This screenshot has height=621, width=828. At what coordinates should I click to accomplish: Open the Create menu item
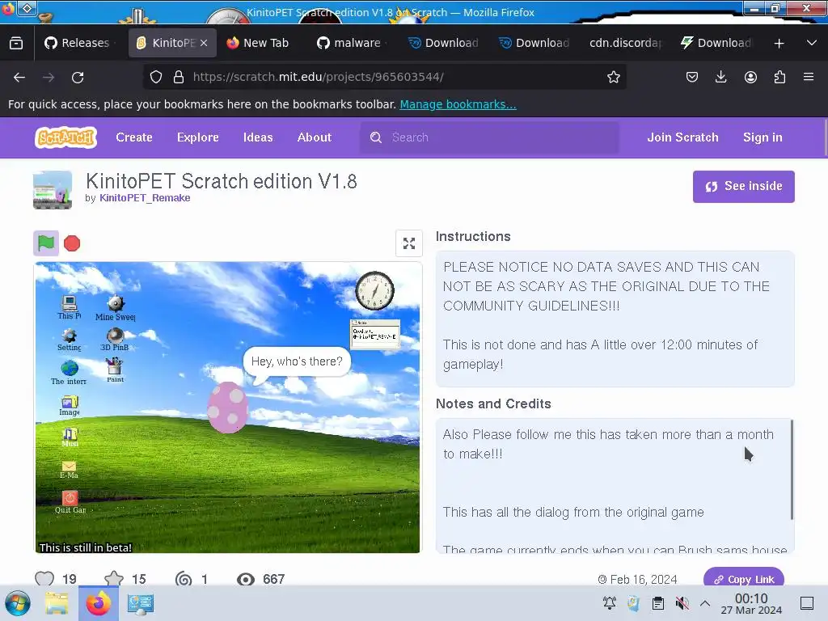(x=134, y=137)
